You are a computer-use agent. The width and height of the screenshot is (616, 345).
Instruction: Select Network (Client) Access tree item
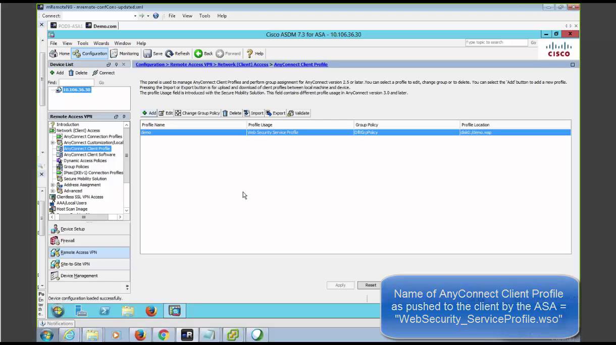click(78, 131)
